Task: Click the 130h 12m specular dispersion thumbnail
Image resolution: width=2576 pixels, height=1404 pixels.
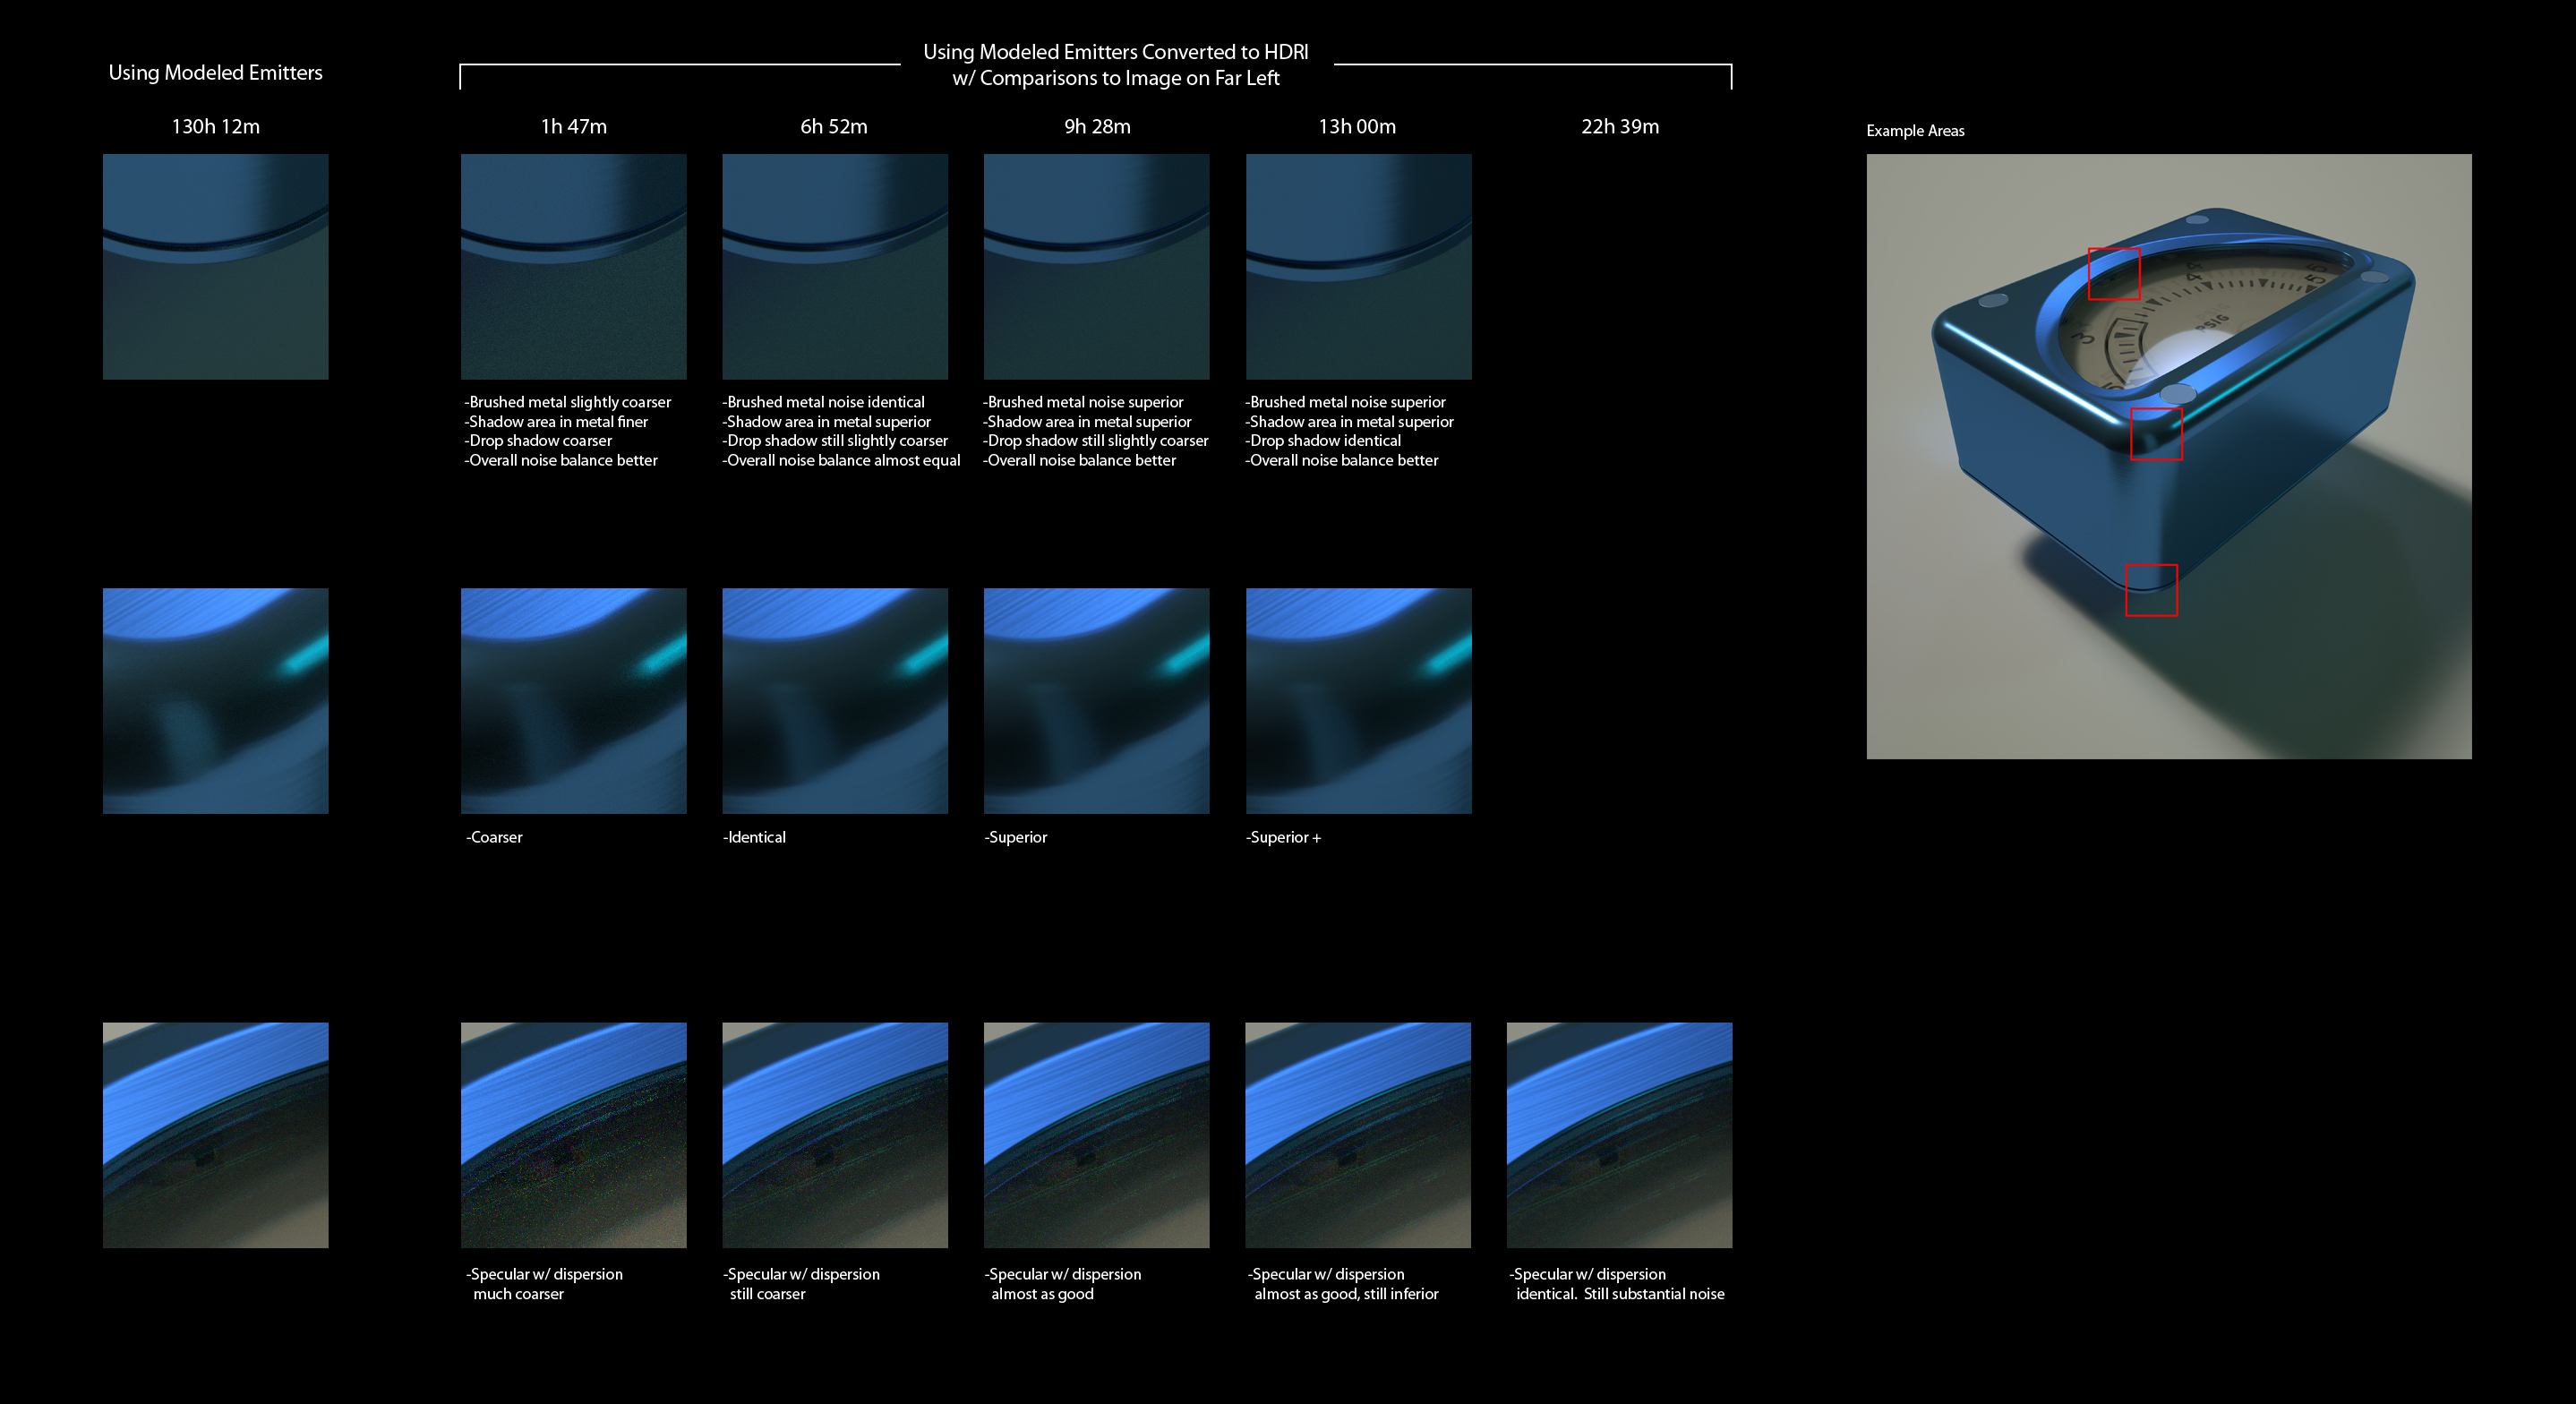Action: coord(215,1134)
